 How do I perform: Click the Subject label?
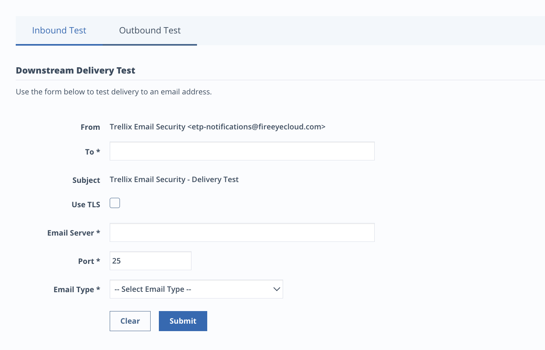(x=86, y=180)
